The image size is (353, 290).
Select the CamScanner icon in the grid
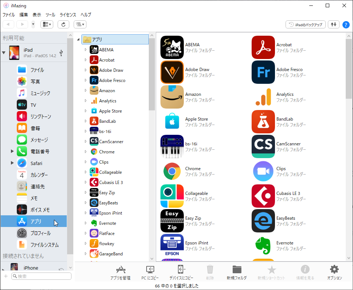tap(263, 146)
